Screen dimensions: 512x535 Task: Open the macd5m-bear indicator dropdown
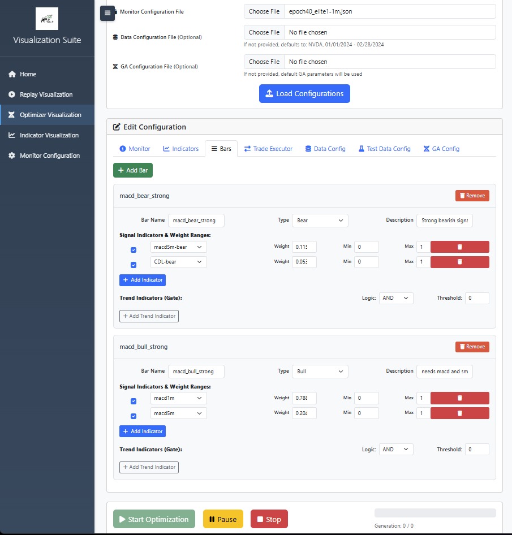(178, 247)
